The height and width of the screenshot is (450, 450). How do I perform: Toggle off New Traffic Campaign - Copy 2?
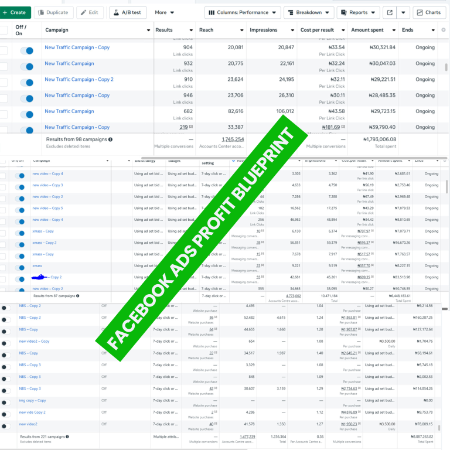pos(27,83)
